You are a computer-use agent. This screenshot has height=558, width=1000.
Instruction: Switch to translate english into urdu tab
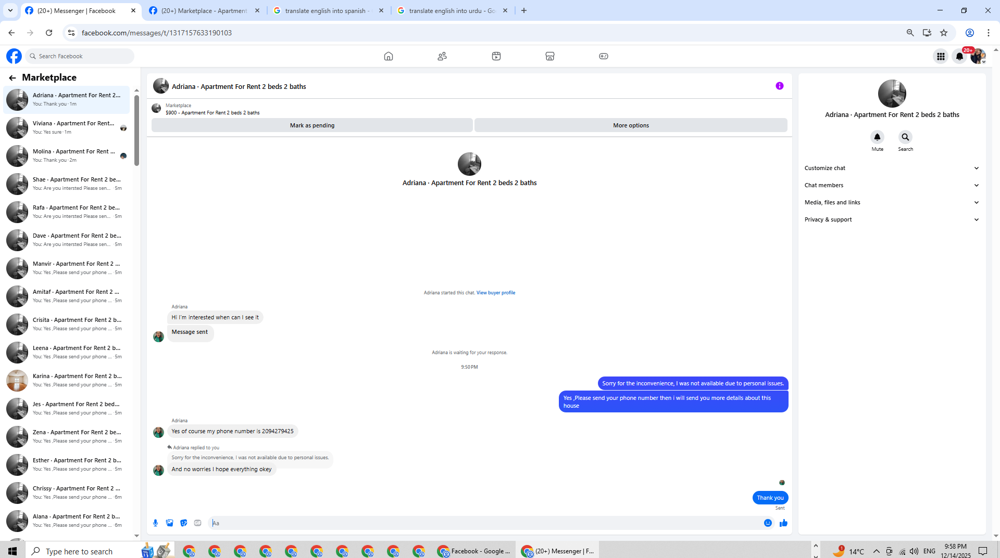point(452,10)
